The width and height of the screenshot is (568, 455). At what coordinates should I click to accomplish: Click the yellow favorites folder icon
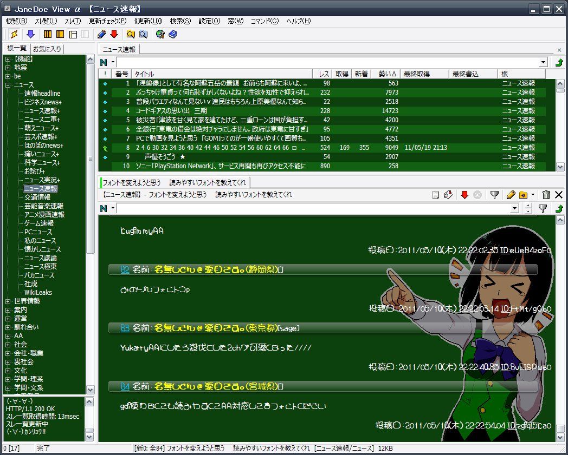pyautogui.click(x=523, y=195)
